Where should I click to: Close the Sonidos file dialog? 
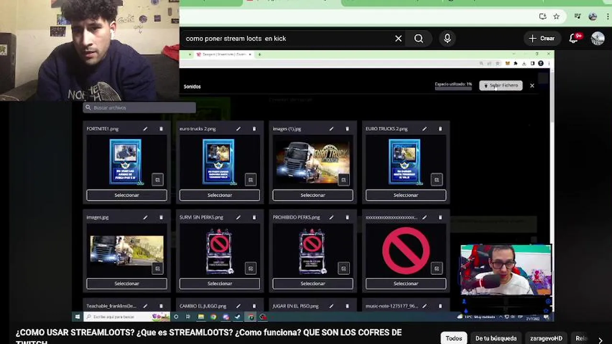click(532, 86)
